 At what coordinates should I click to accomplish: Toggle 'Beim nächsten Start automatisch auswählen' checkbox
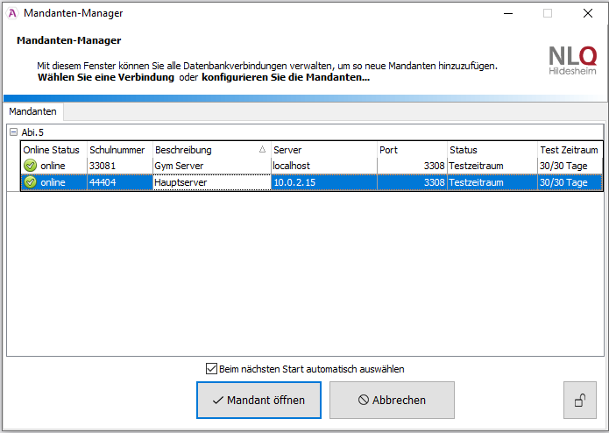(x=211, y=369)
